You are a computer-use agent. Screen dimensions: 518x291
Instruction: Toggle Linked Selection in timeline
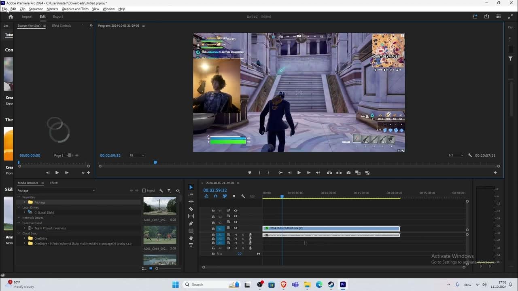pyautogui.click(x=225, y=196)
